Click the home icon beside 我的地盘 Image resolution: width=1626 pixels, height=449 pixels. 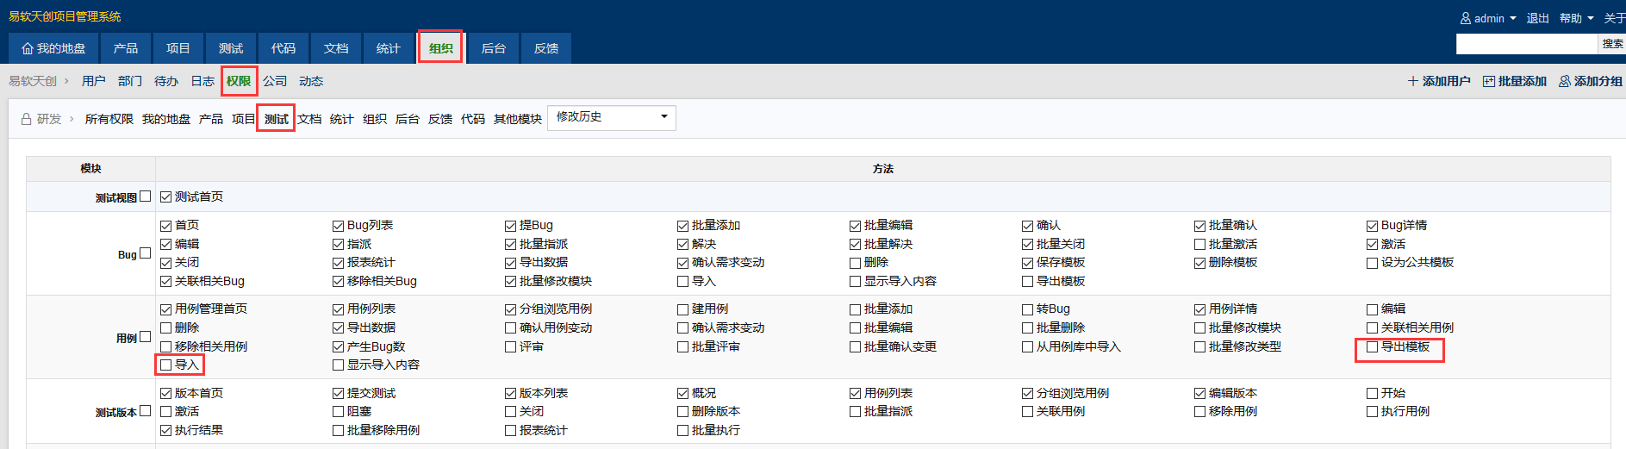pyautogui.click(x=28, y=49)
